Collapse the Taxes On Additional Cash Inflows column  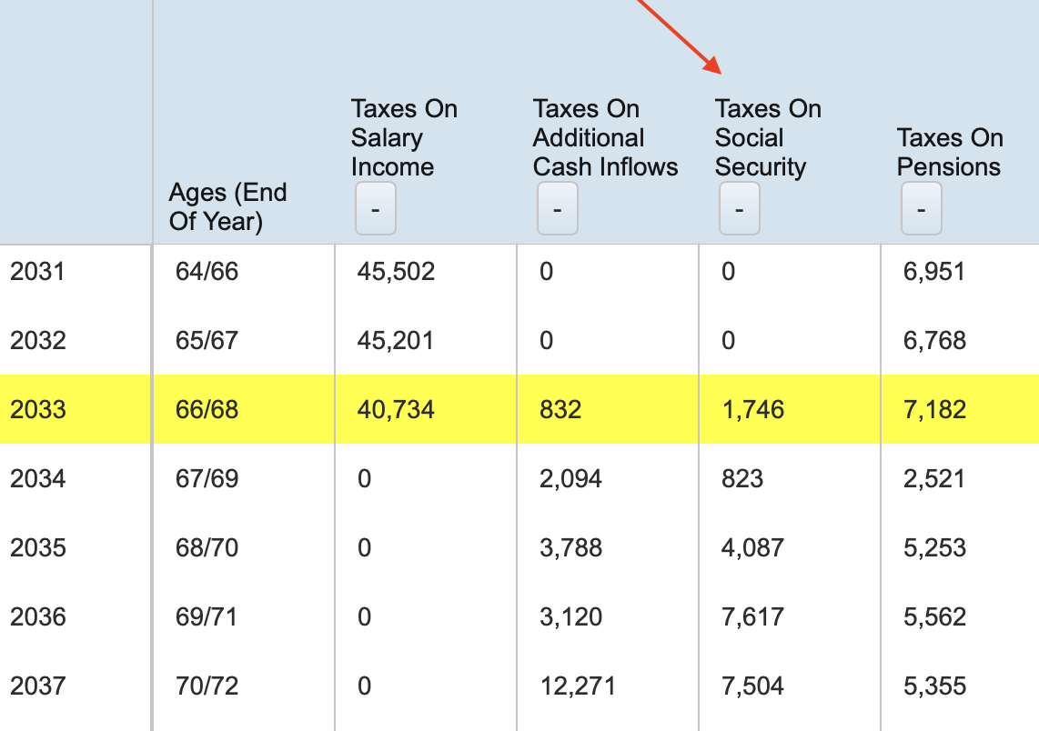pyautogui.click(x=558, y=208)
